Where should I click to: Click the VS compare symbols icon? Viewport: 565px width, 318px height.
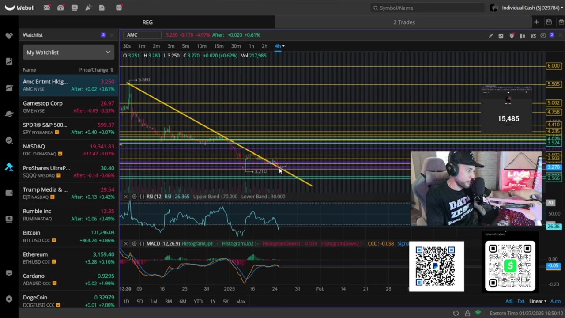pos(533,36)
